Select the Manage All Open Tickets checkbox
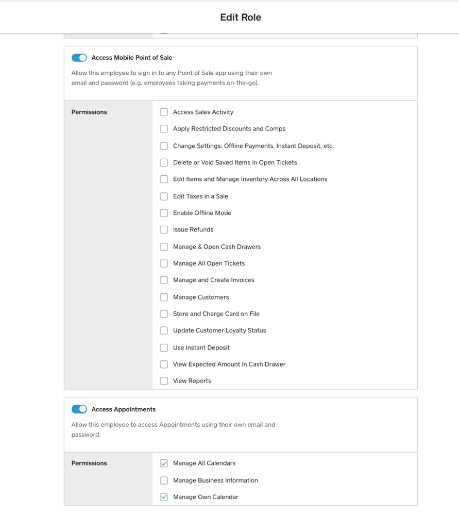 [164, 263]
